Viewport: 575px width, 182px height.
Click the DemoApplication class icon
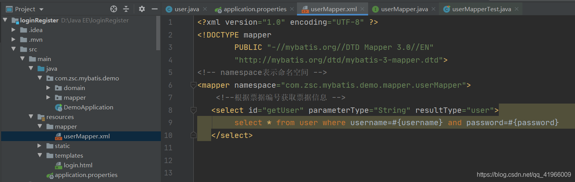click(x=59, y=107)
